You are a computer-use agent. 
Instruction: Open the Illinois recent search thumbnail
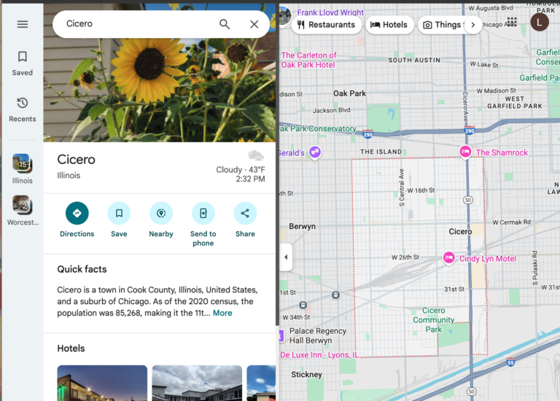click(22, 163)
